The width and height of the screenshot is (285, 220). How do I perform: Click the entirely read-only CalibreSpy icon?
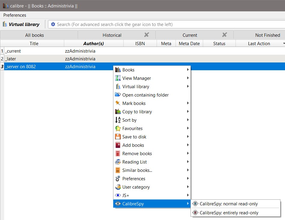[x=195, y=213]
